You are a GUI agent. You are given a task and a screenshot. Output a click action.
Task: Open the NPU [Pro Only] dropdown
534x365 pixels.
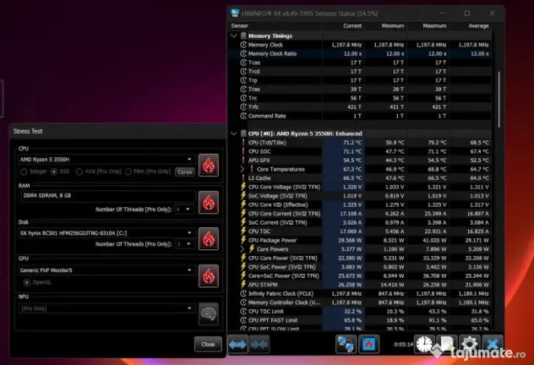coord(106,308)
